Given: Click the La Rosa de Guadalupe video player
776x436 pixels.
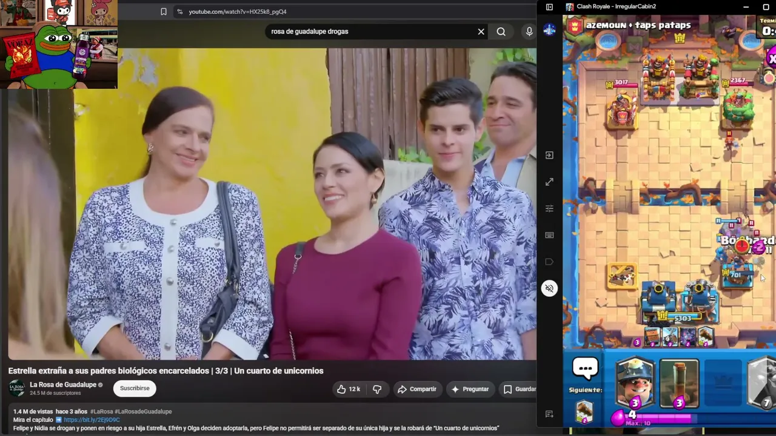Looking at the screenshot, I should pyautogui.click(x=272, y=203).
